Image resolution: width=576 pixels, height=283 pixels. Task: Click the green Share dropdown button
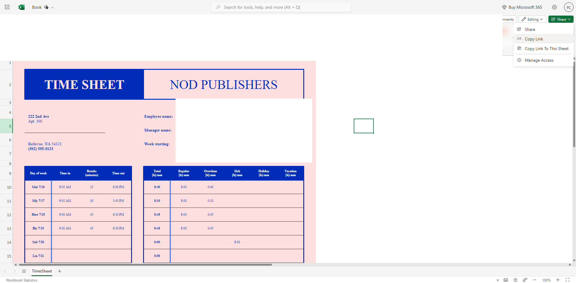(x=561, y=19)
